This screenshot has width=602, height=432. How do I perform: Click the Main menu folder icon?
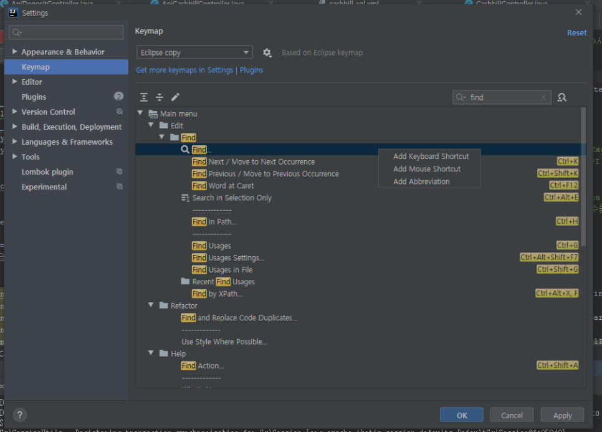click(x=153, y=113)
